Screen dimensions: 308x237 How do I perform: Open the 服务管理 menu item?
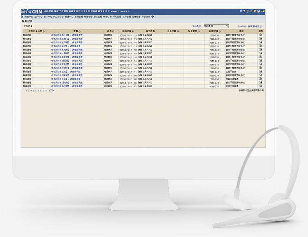click(98, 17)
